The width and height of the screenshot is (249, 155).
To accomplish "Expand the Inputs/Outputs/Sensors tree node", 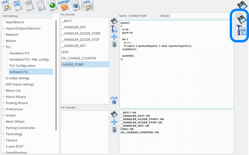I will 3,29.
